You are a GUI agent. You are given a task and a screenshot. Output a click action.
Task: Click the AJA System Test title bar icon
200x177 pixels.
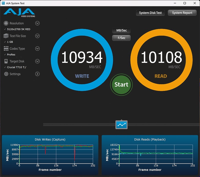tap(3, 3)
